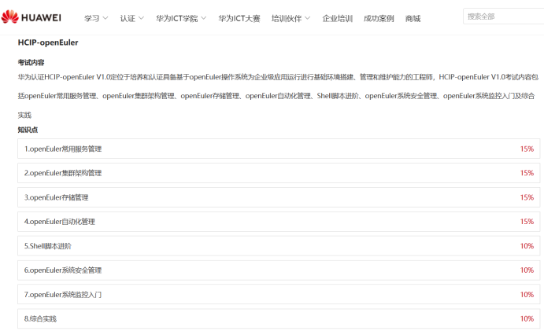Click 15% in openEuler集群架构管理 row

click(527, 173)
